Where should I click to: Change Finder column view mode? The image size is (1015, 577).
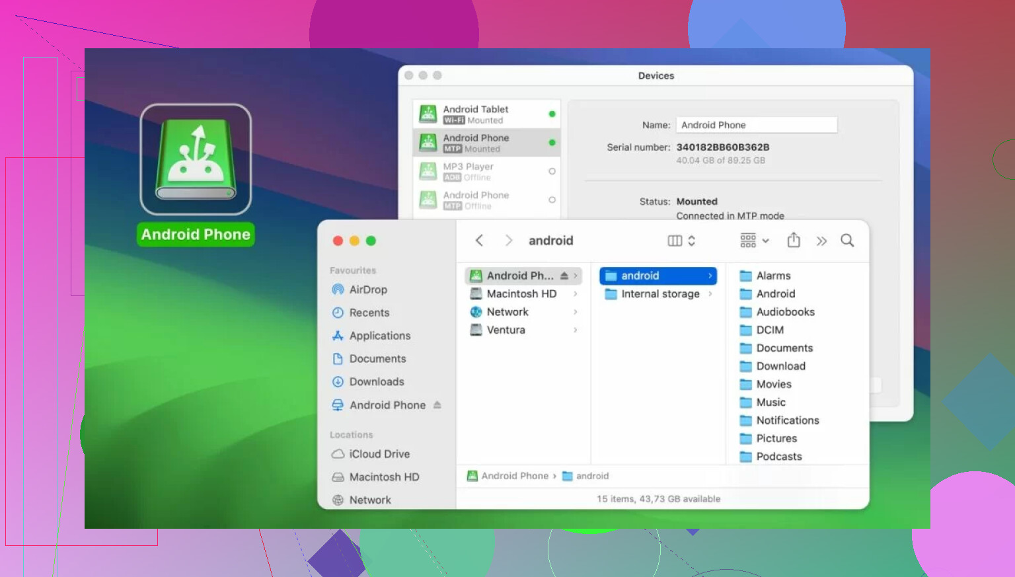tap(681, 241)
